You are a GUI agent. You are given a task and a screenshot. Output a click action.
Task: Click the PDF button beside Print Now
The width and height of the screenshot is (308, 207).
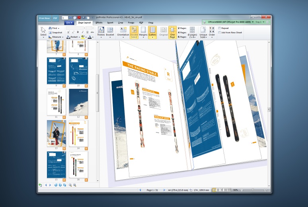point(55,18)
